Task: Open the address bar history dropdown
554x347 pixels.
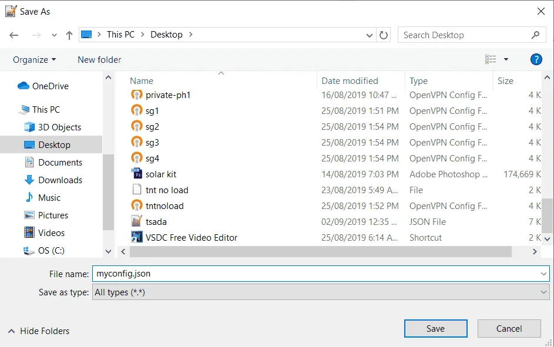Action: [369, 35]
